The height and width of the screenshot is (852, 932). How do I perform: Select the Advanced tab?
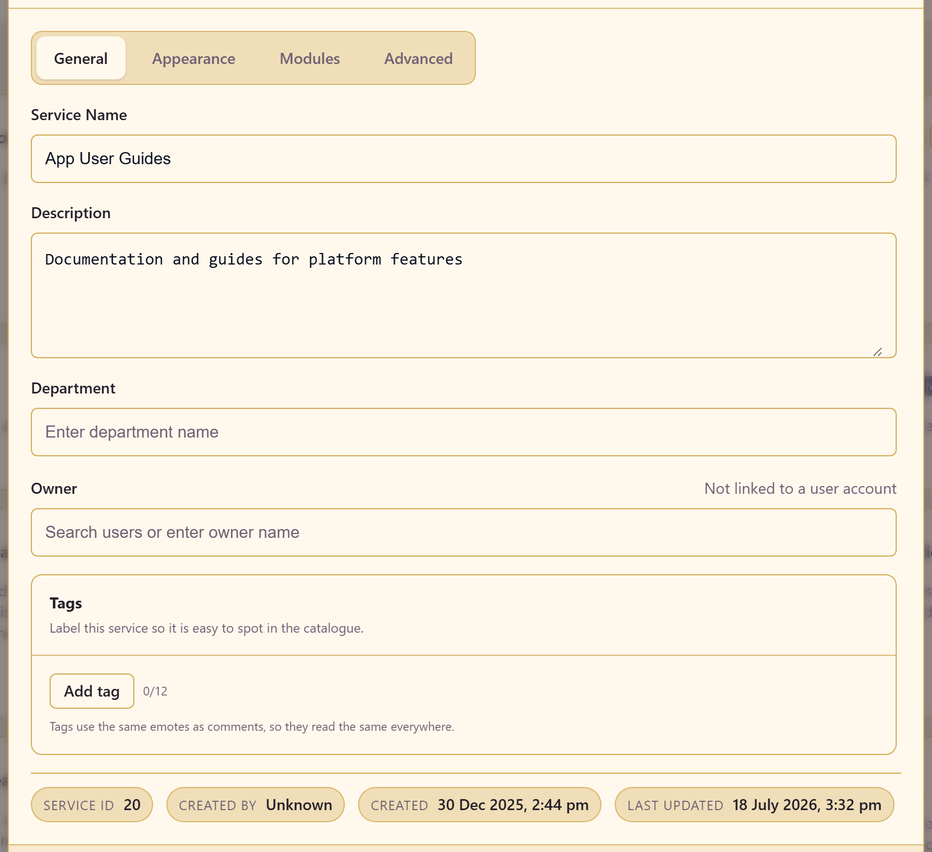pyautogui.click(x=419, y=58)
